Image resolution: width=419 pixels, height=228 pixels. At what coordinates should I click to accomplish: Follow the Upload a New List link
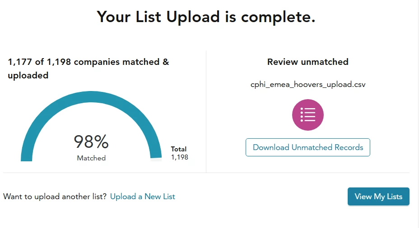[x=142, y=196]
